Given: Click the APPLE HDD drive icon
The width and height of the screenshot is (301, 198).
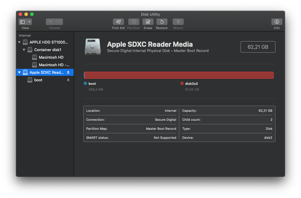Looking at the screenshot, I should click(x=25, y=42).
